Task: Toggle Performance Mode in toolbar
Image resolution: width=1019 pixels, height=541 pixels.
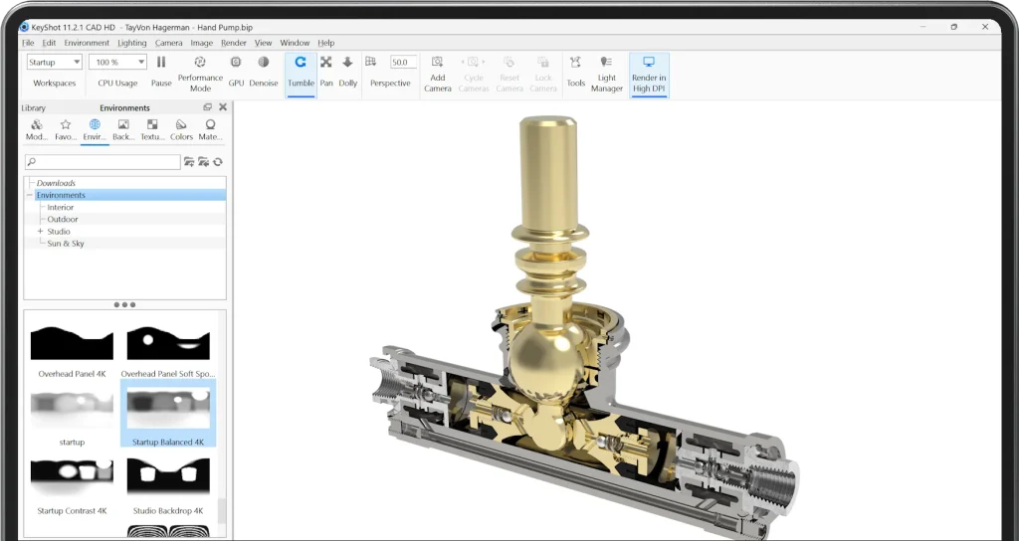Action: [x=200, y=63]
